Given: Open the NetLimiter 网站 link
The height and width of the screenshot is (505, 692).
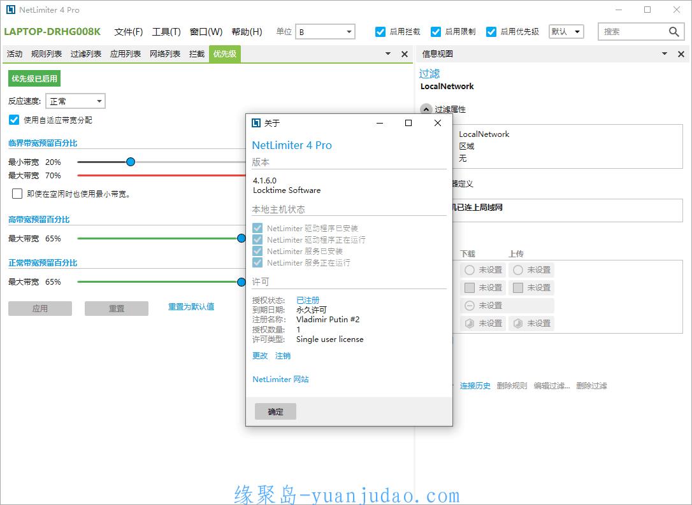Looking at the screenshot, I should click(x=280, y=380).
